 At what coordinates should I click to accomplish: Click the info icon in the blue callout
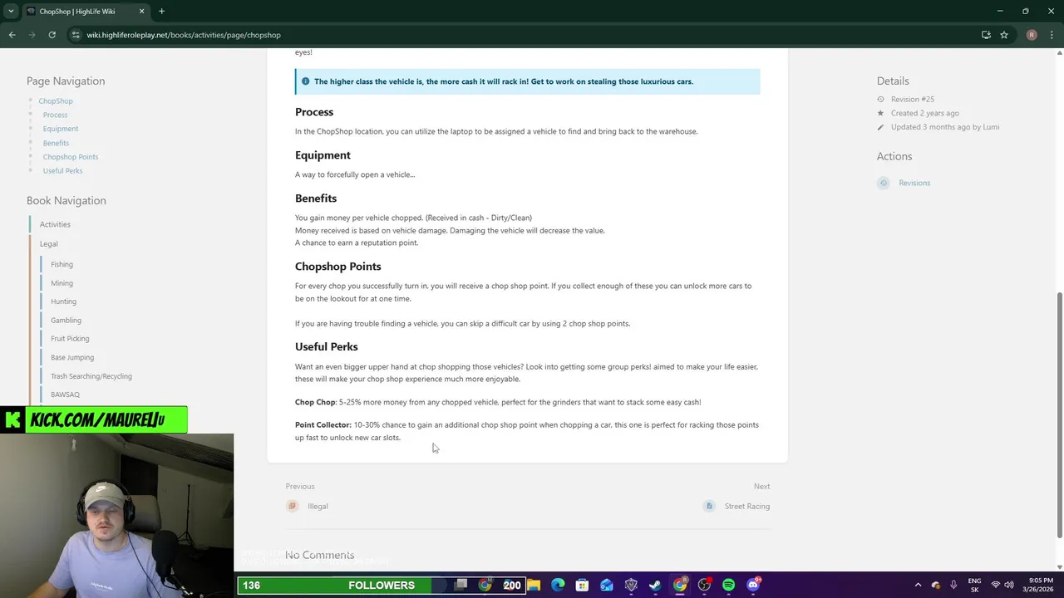(x=305, y=81)
